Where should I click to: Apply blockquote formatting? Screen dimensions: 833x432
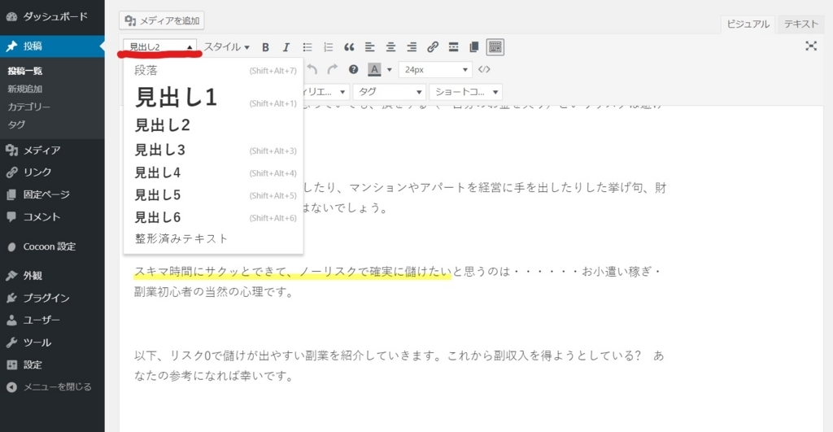pyautogui.click(x=349, y=47)
